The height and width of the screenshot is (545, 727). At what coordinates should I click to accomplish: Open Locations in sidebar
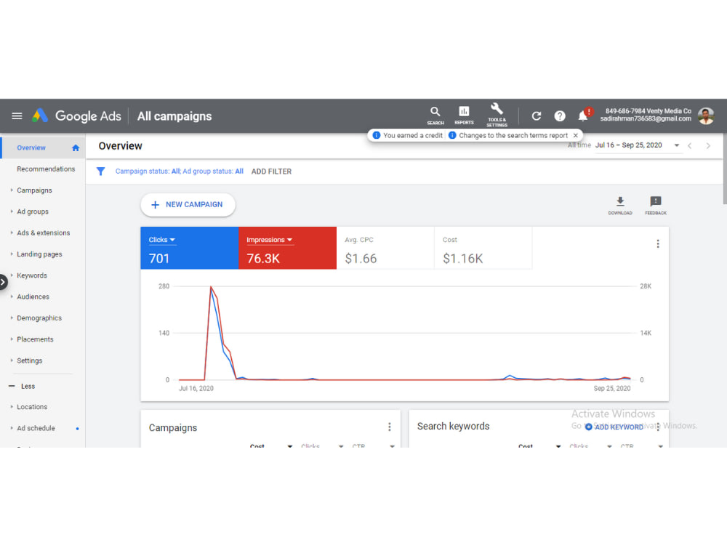(x=32, y=407)
